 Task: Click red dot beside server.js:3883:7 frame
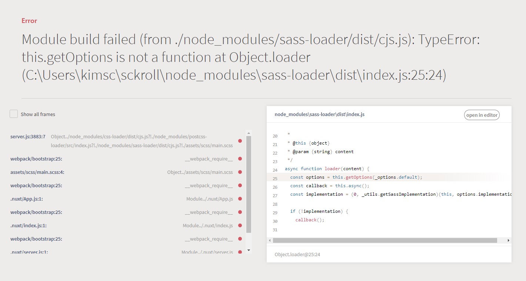pos(240,141)
